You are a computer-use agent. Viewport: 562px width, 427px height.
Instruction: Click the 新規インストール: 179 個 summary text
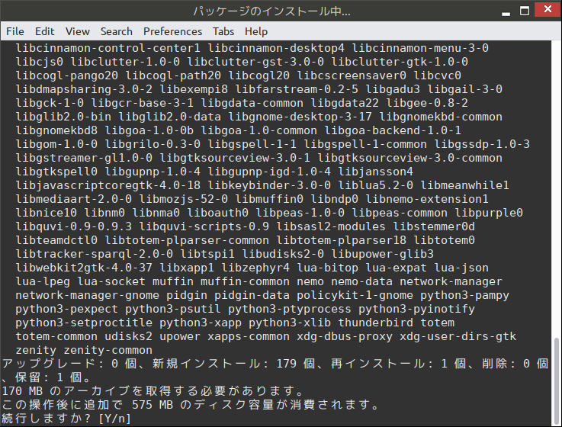click(x=234, y=364)
